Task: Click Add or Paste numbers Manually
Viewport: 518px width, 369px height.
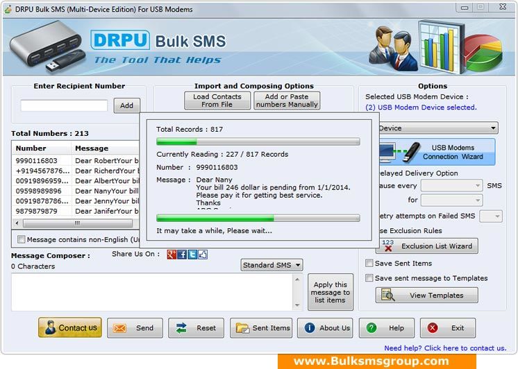Action: click(287, 101)
